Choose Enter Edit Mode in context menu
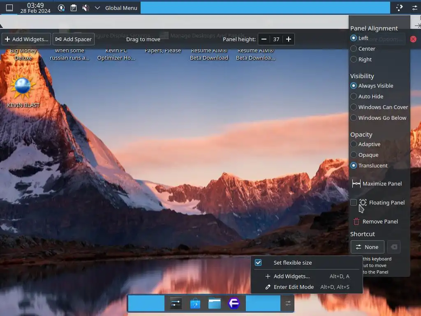 pyautogui.click(x=307, y=287)
